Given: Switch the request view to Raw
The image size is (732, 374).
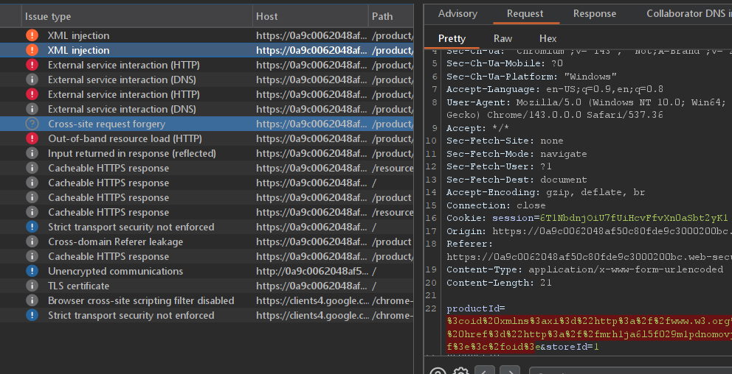Looking at the screenshot, I should [x=503, y=38].
